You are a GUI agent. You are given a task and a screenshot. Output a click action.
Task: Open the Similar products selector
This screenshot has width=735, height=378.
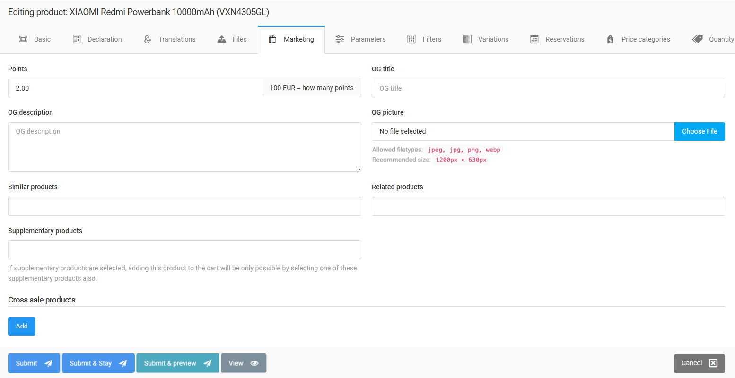click(x=184, y=206)
